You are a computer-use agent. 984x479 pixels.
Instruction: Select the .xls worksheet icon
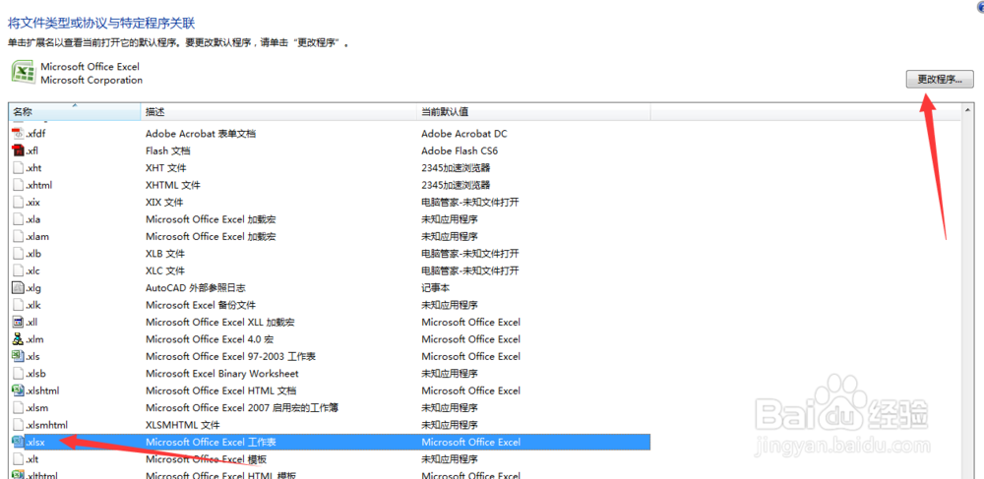pyautogui.click(x=18, y=356)
